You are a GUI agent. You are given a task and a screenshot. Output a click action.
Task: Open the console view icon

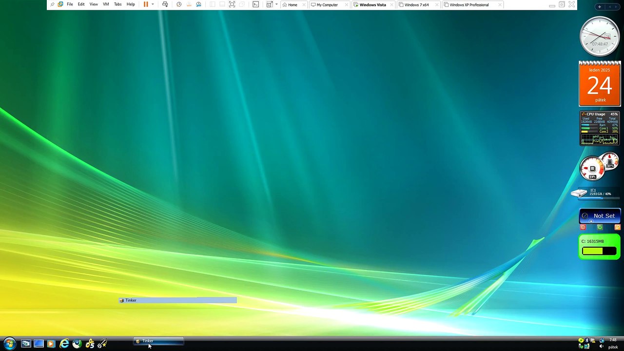coord(255,4)
